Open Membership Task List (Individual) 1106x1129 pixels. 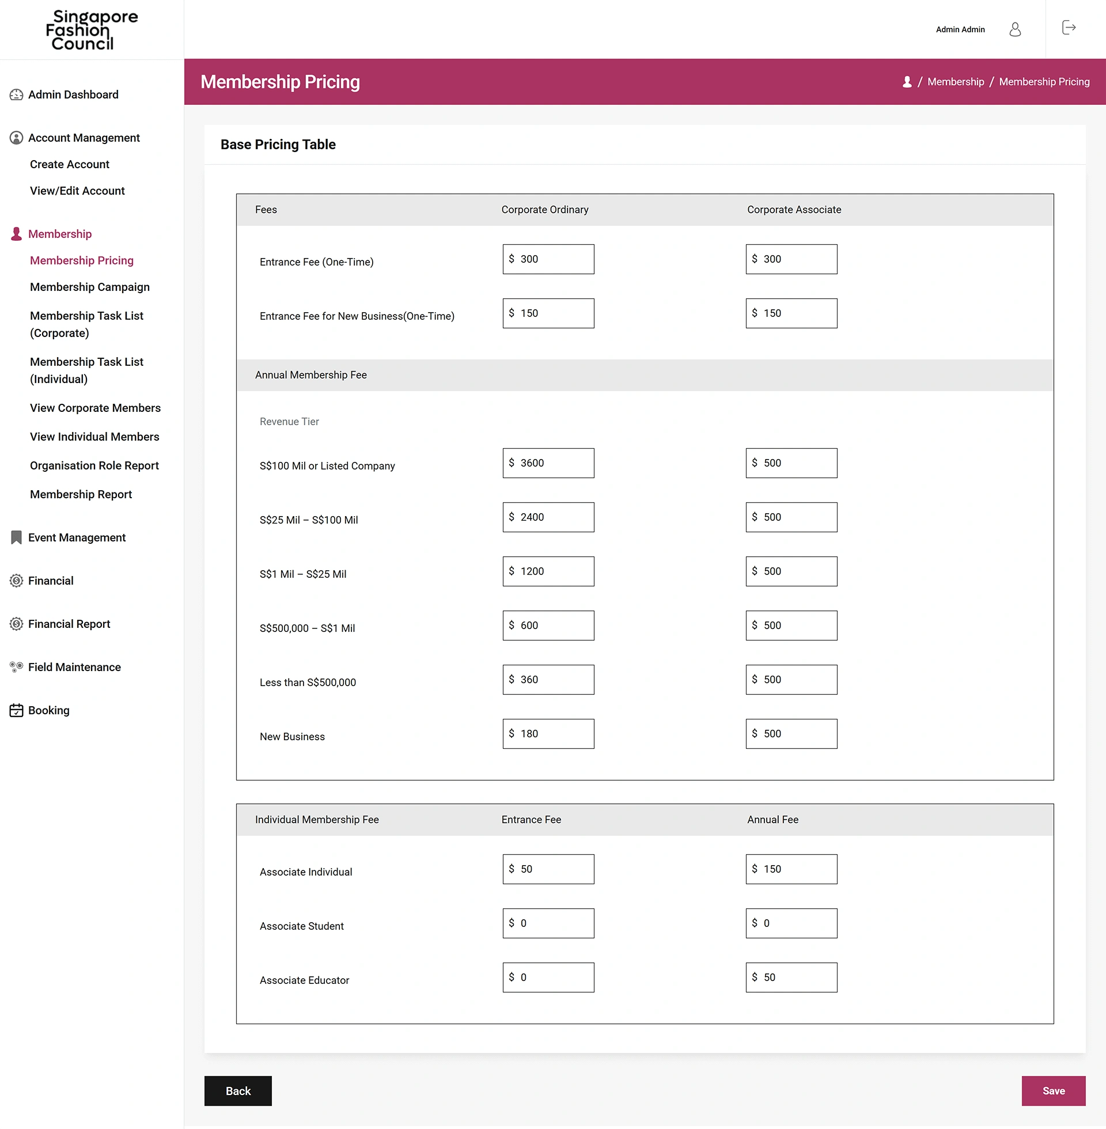pyautogui.click(x=86, y=370)
